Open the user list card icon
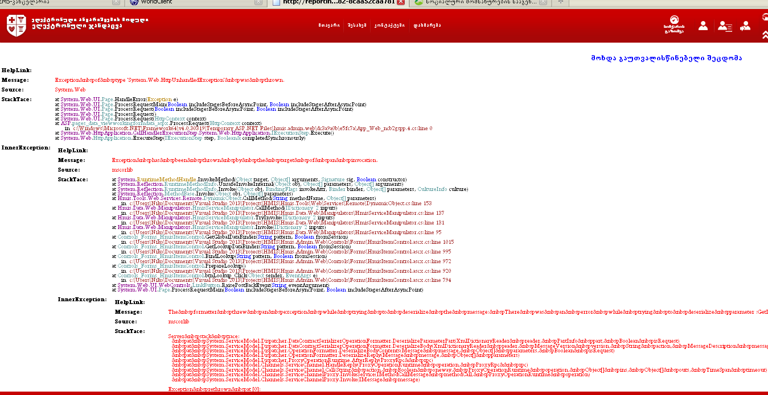Image resolution: width=768 pixels, height=395 pixels. (724, 26)
